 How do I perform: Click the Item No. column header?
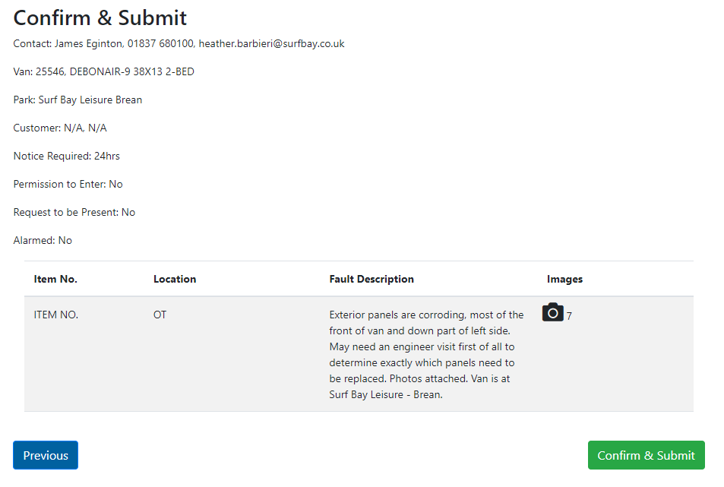(55, 279)
